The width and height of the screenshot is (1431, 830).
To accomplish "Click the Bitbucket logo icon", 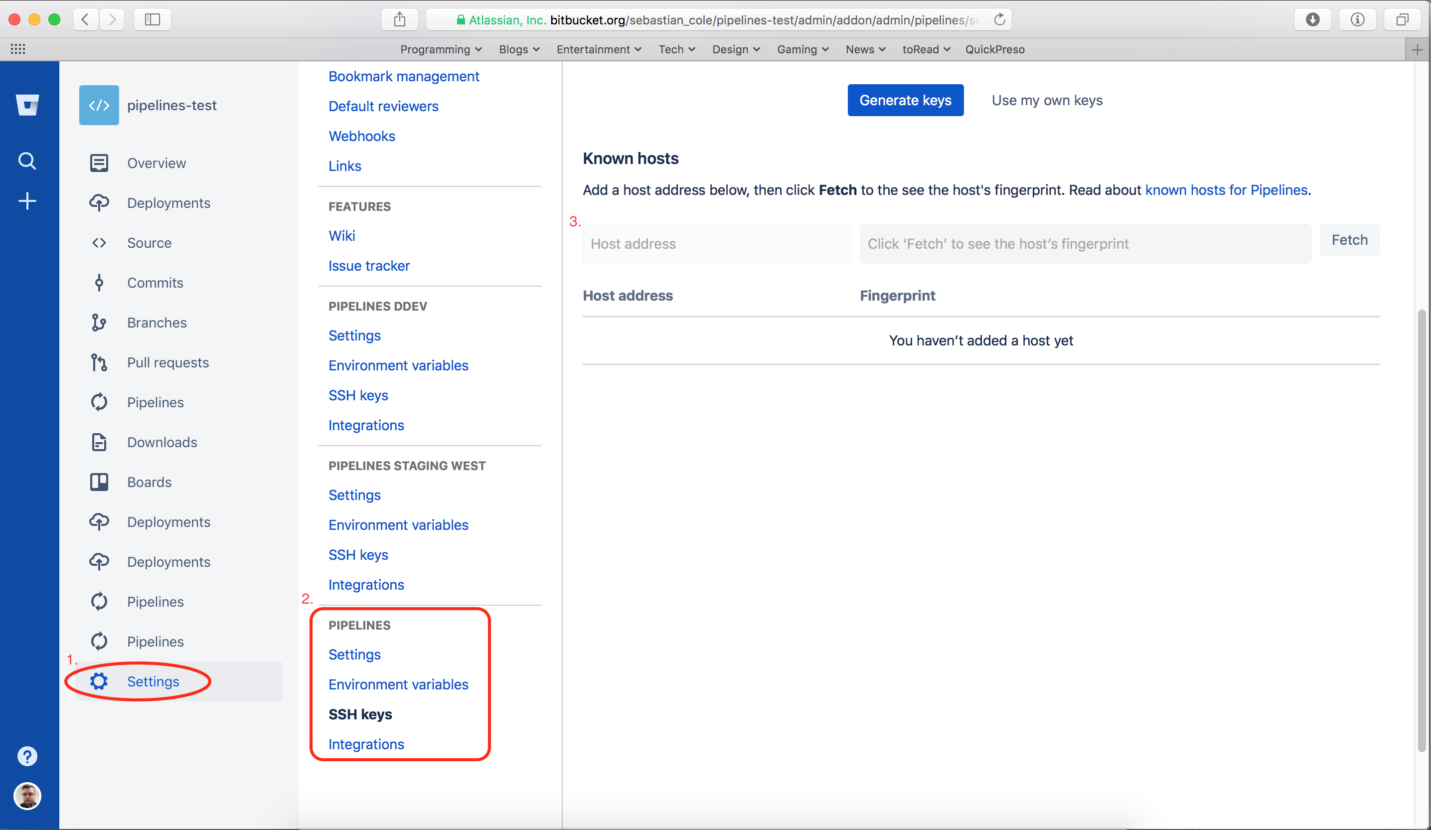I will tap(27, 105).
